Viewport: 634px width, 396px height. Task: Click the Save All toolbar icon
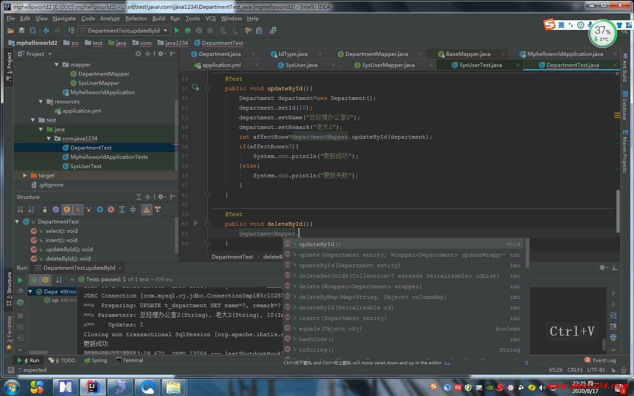point(21,30)
